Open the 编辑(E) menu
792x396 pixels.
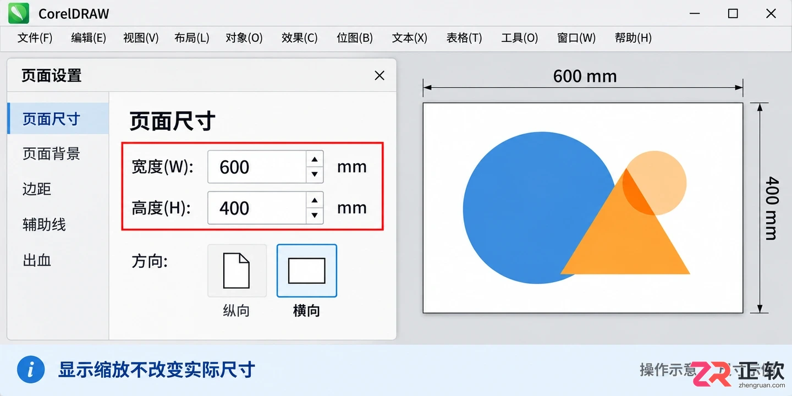click(x=89, y=38)
